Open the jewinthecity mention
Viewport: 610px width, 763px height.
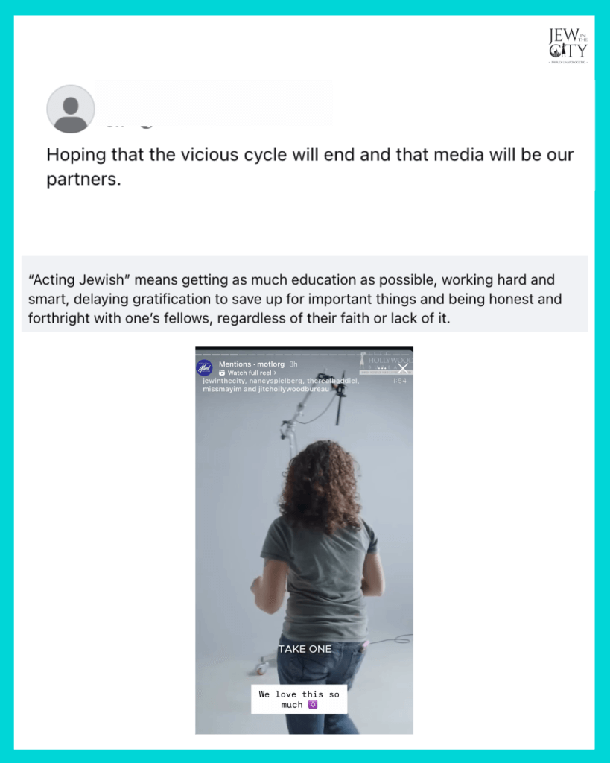[x=223, y=381]
